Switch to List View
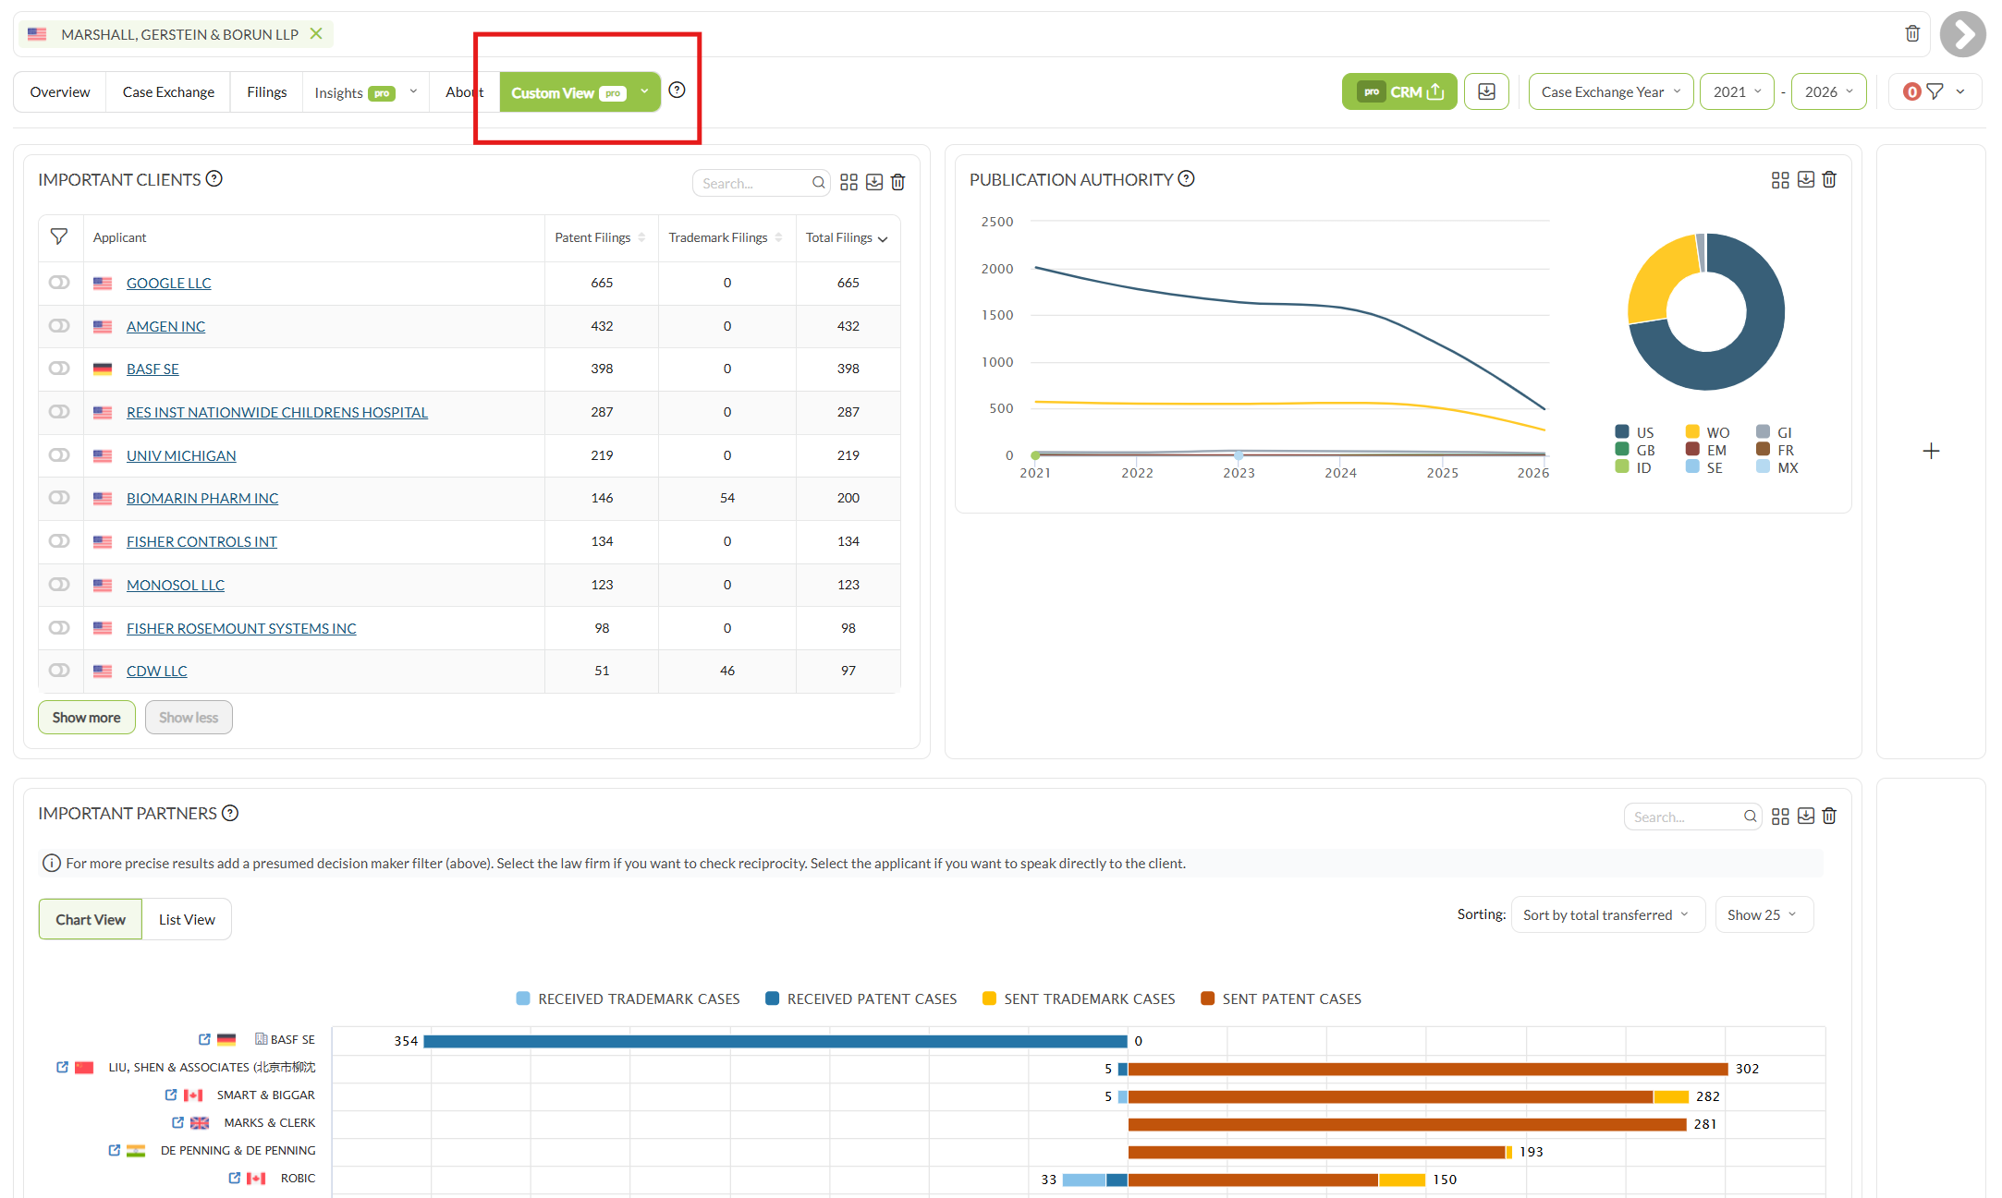This screenshot has height=1198, width=2002. (x=187, y=920)
